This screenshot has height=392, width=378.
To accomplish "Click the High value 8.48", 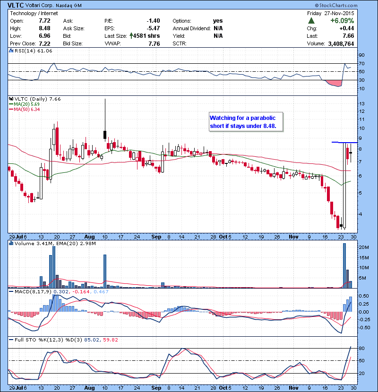I will point(44,28).
